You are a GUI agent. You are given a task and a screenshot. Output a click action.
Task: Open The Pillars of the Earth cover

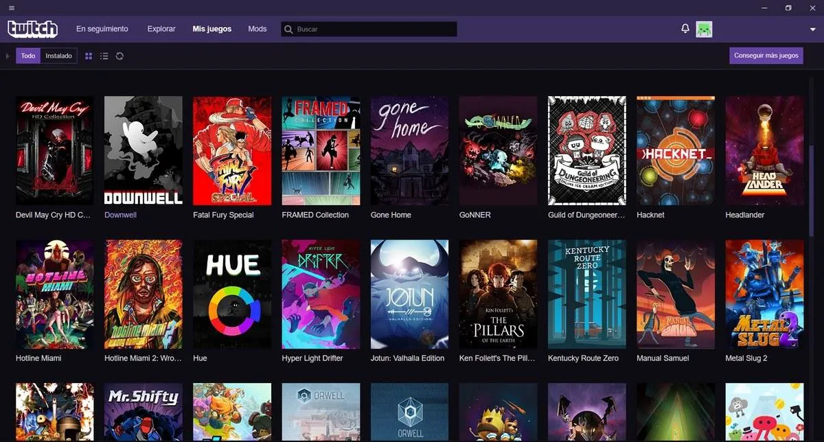[x=499, y=294]
